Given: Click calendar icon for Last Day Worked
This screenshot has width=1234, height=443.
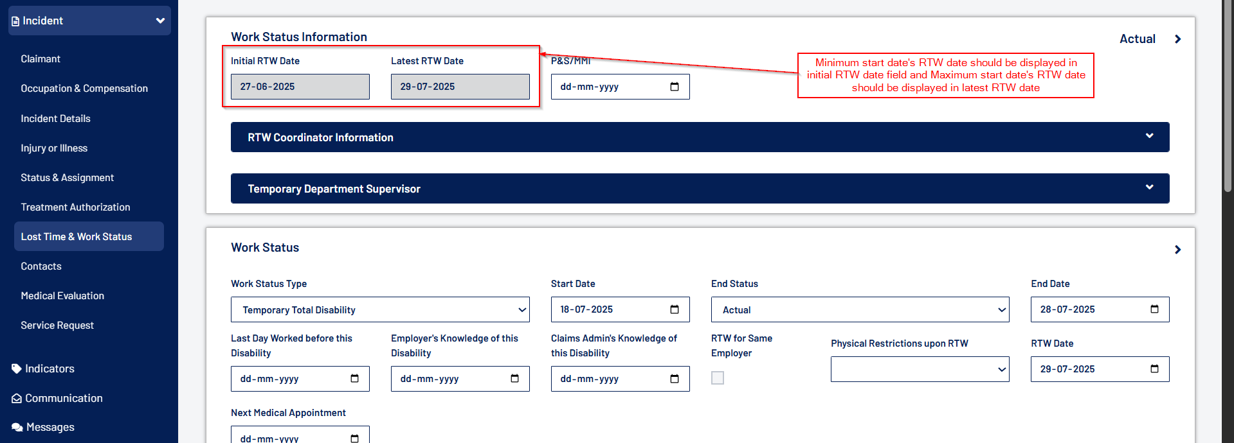Looking at the screenshot, I should [x=354, y=379].
